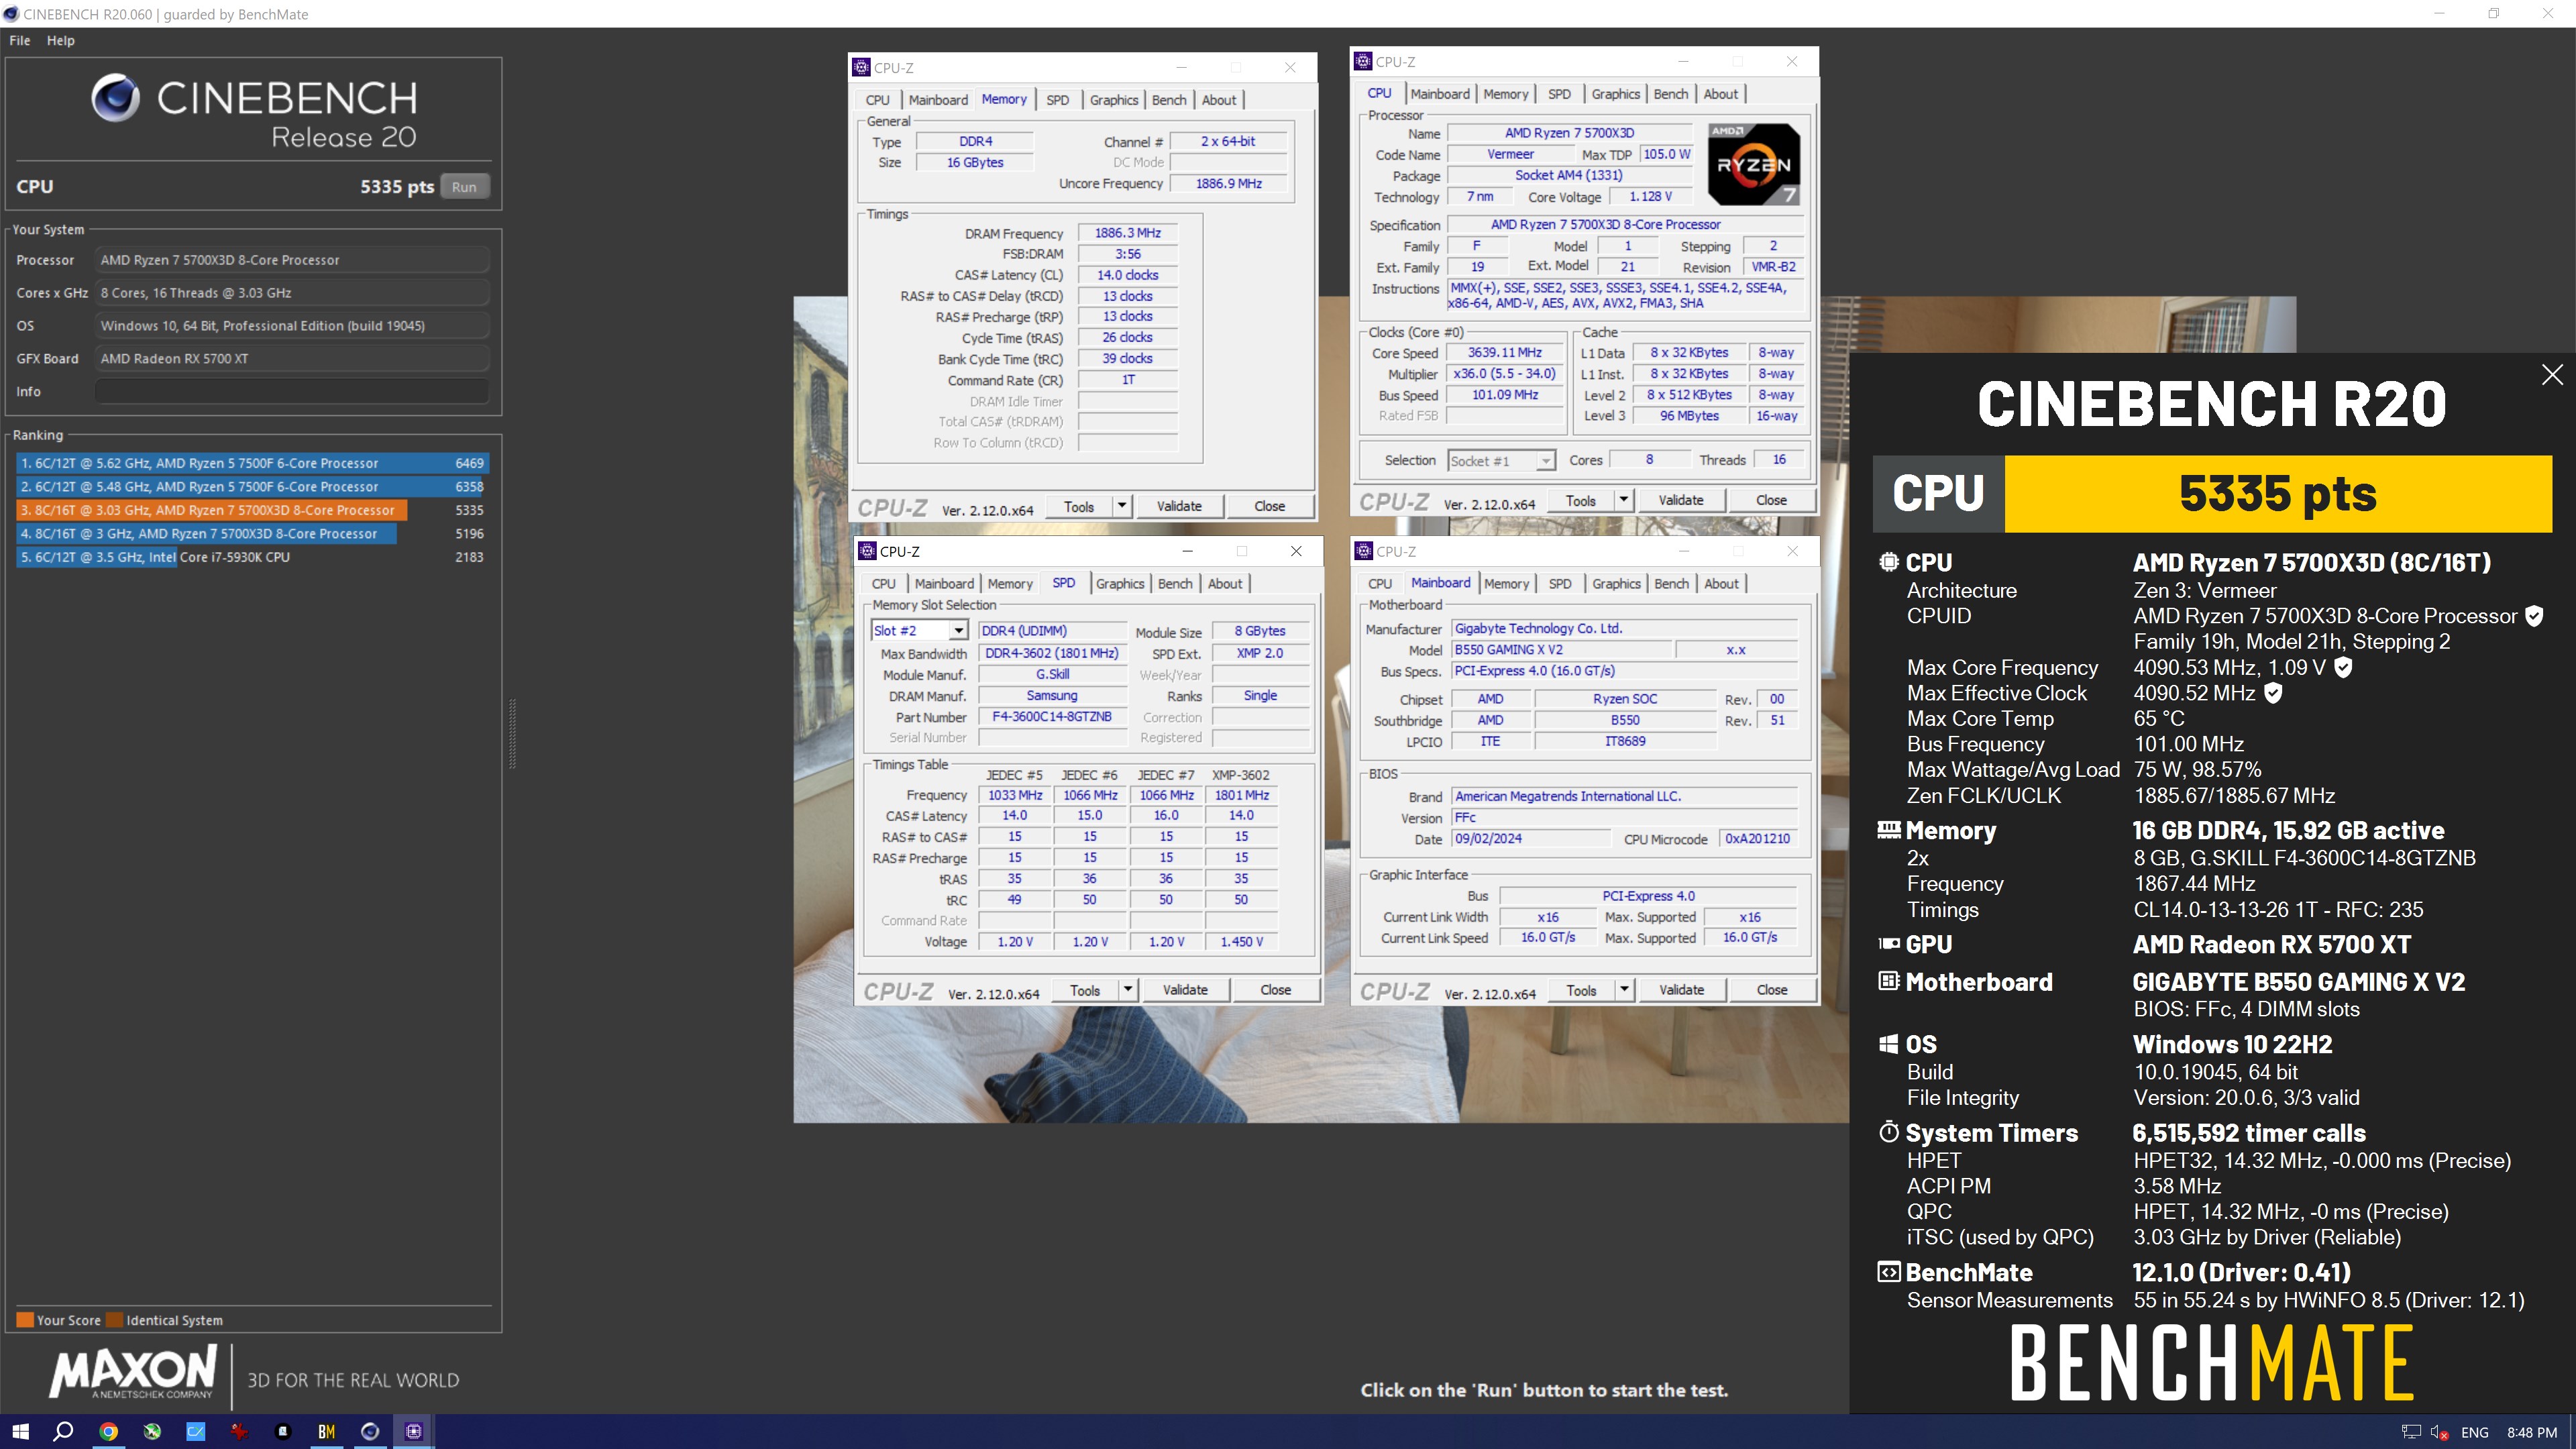Click the MAXON logo at bottom left

[x=133, y=1372]
